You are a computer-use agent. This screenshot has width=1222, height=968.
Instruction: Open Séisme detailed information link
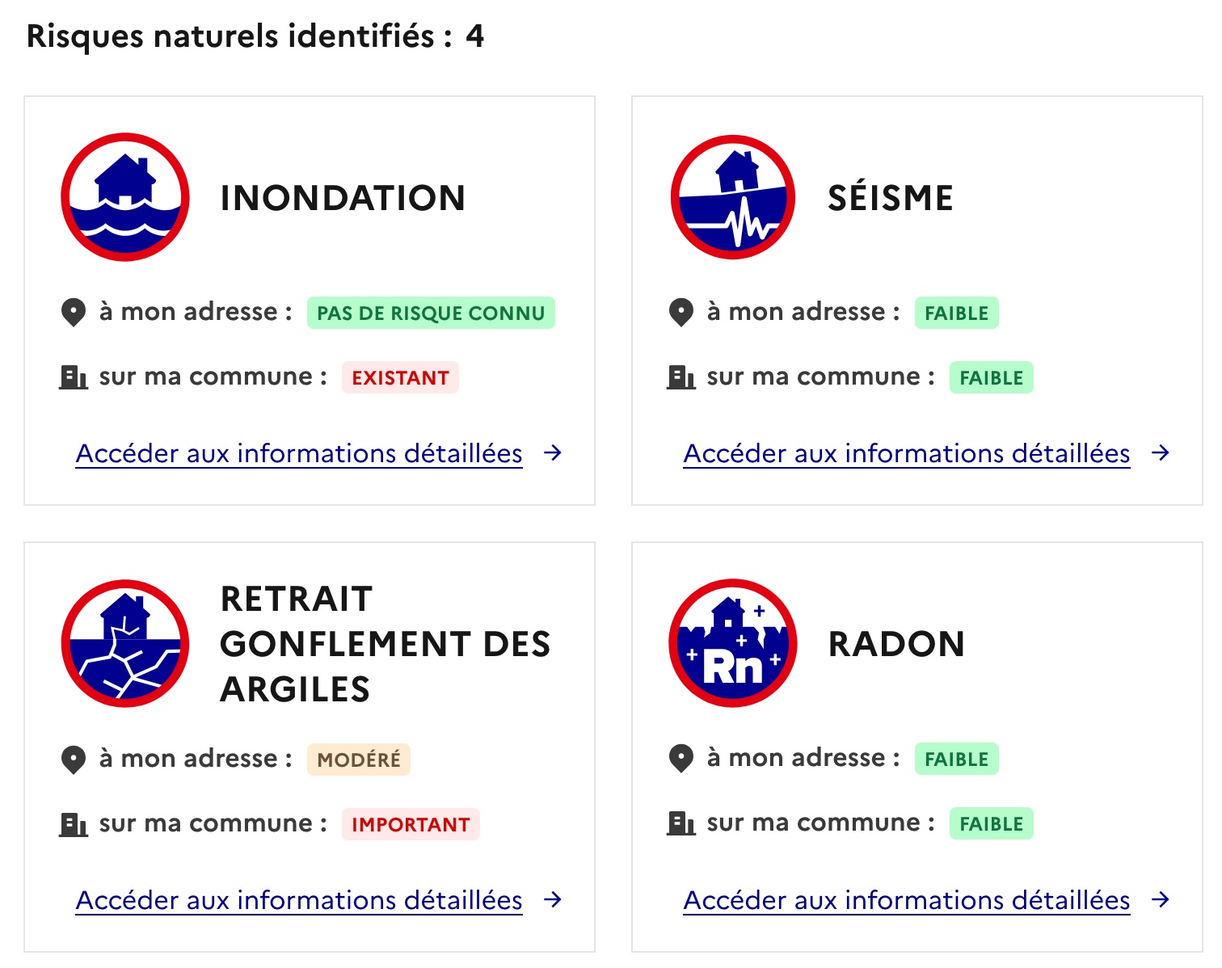click(x=907, y=453)
